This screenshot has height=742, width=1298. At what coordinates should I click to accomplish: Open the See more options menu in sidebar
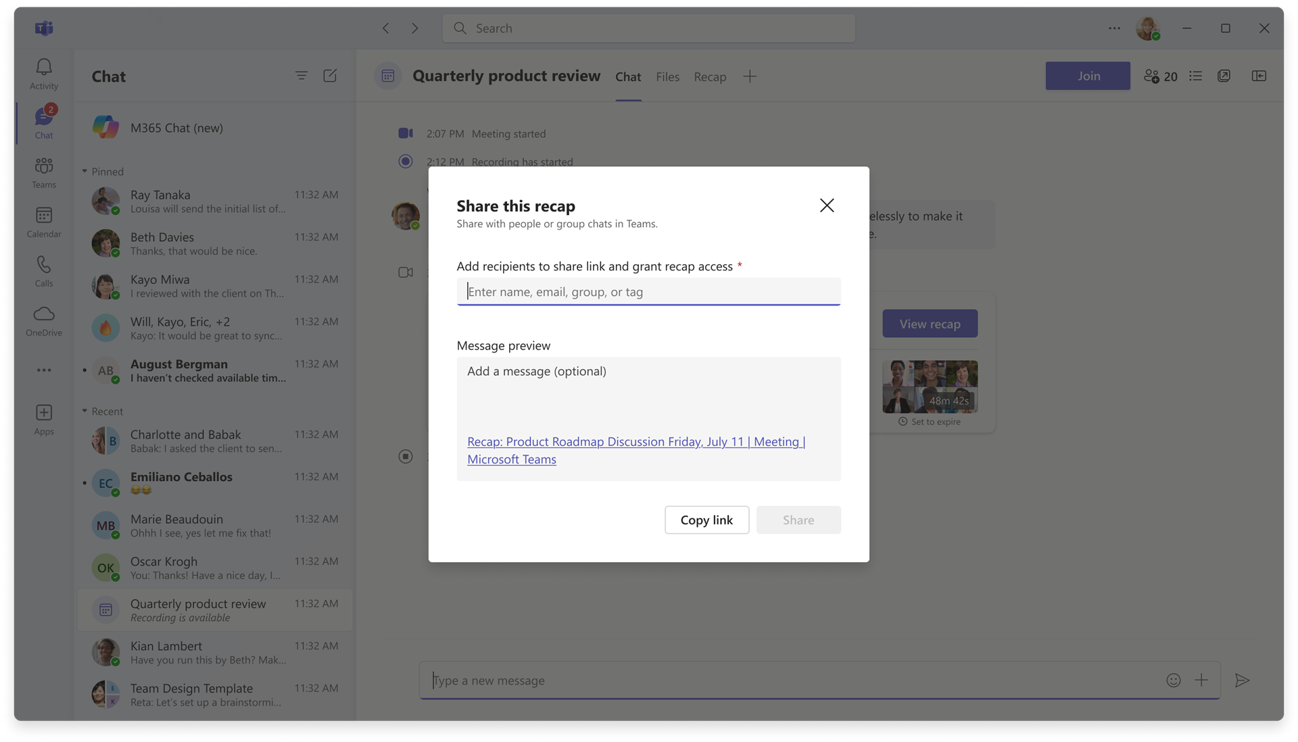43,370
